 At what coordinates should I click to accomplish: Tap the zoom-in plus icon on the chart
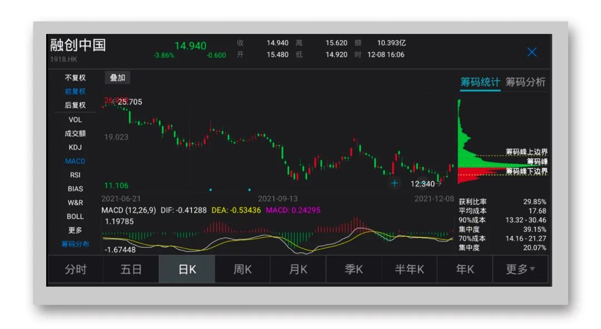point(396,183)
